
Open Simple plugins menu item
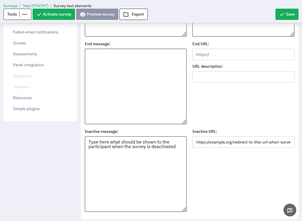26,109
